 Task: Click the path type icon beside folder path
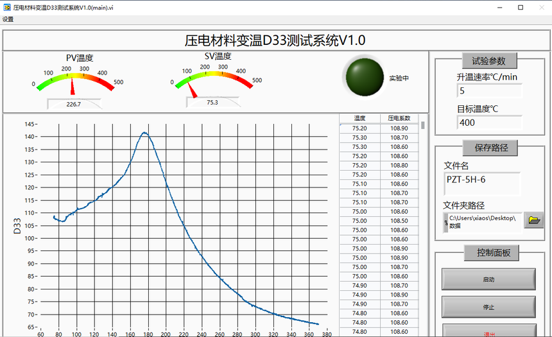tap(445, 222)
